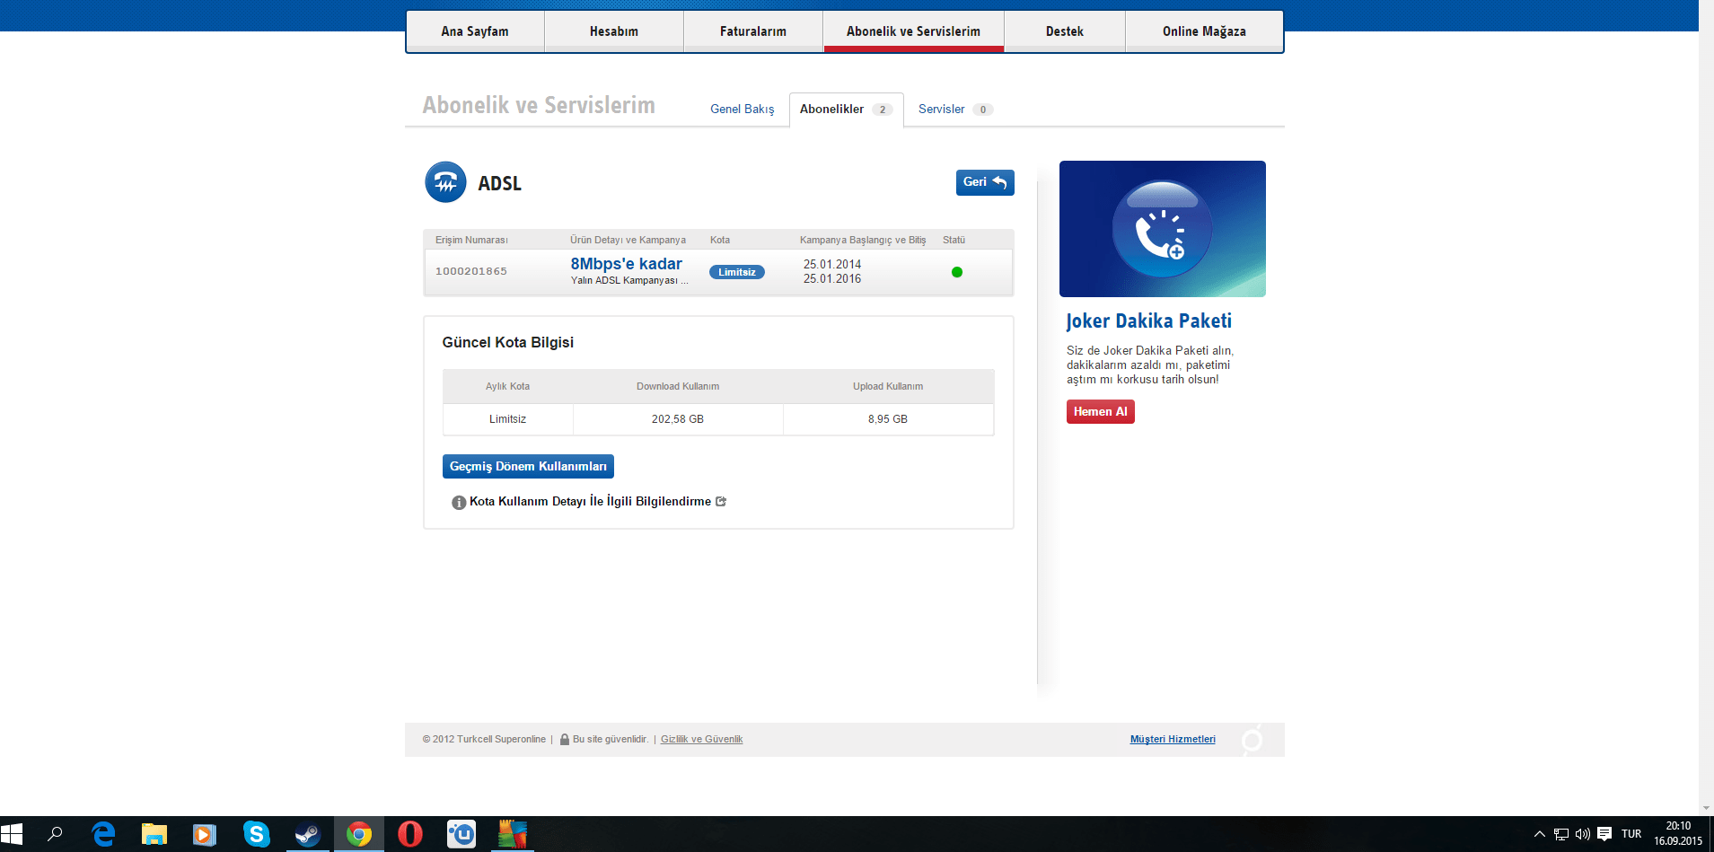Screen dimensions: 1714x852
Task: Click the Joker Dakika Paketi heading
Action: click(1148, 321)
